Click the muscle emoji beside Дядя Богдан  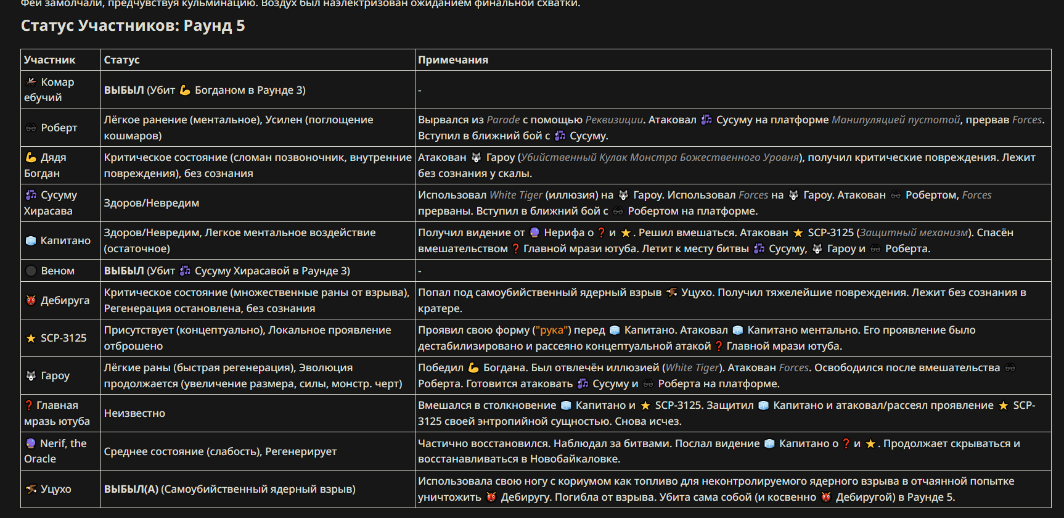click(31, 157)
